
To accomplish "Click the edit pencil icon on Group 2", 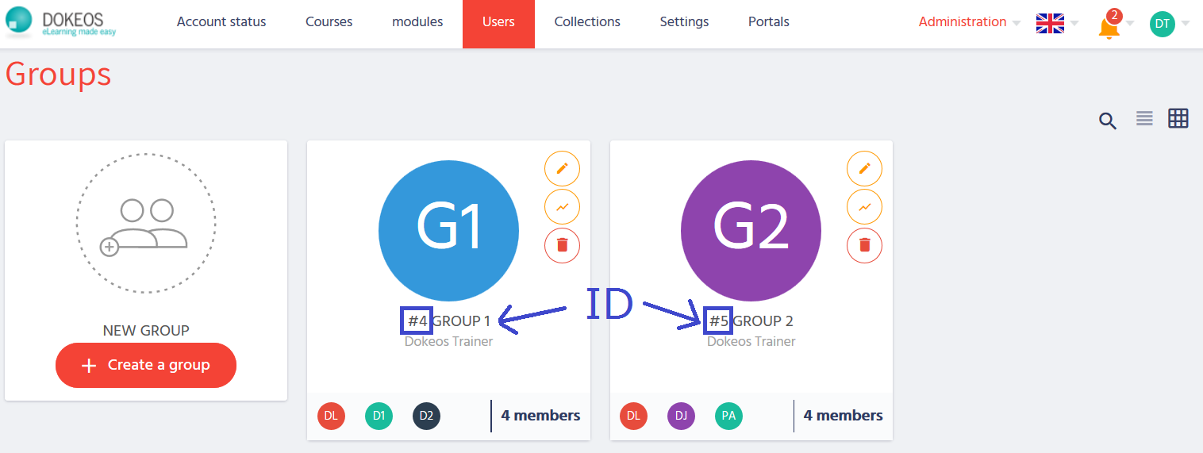I will pos(865,168).
